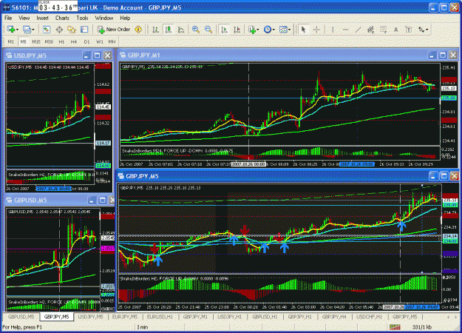Open the Templates icon
462x333 pixels.
click(283, 29)
